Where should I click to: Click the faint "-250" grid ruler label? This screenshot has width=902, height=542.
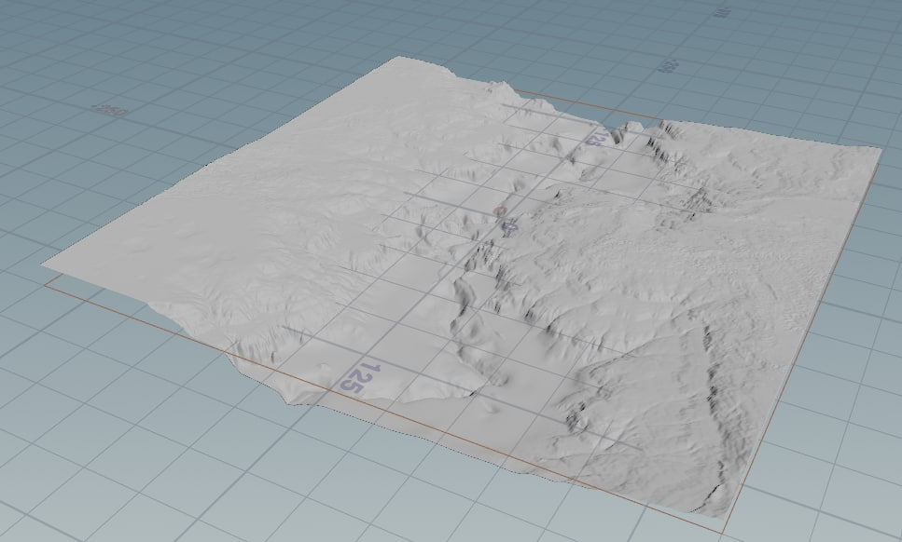click(x=109, y=110)
